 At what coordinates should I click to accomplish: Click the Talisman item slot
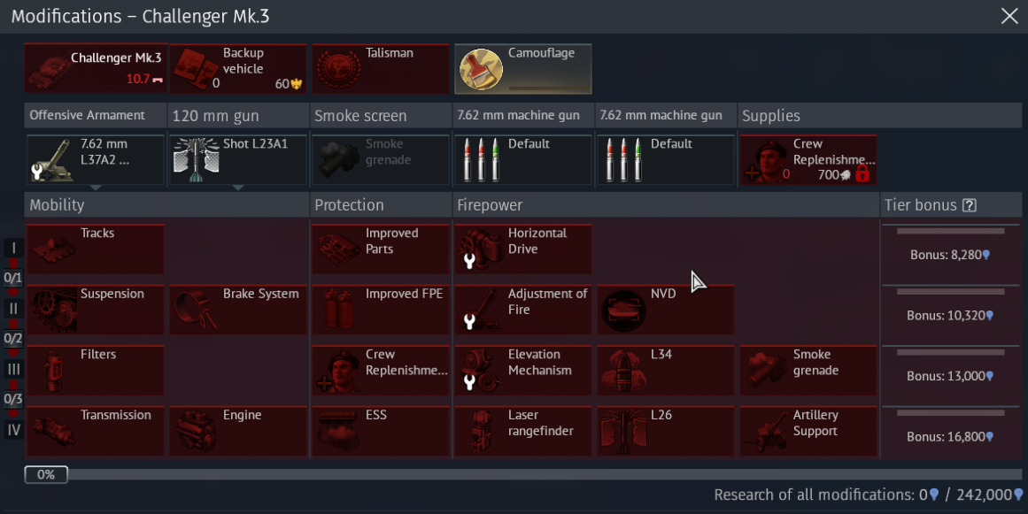[x=380, y=69]
